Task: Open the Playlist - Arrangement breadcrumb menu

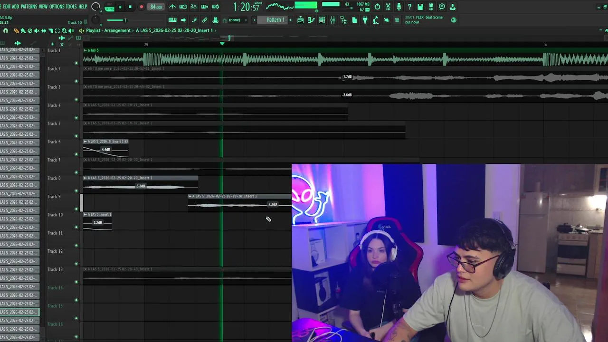Action: [108, 30]
